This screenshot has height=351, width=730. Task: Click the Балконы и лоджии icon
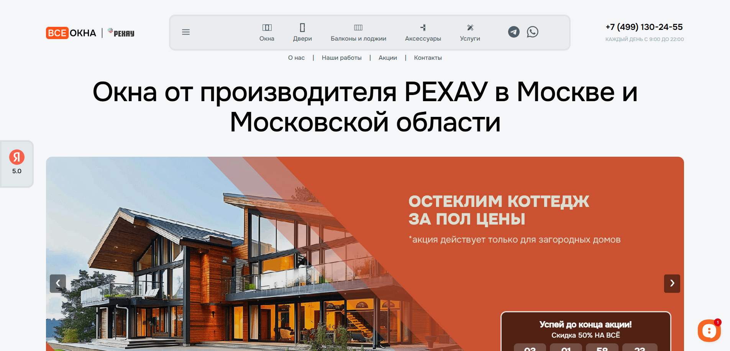358,28
